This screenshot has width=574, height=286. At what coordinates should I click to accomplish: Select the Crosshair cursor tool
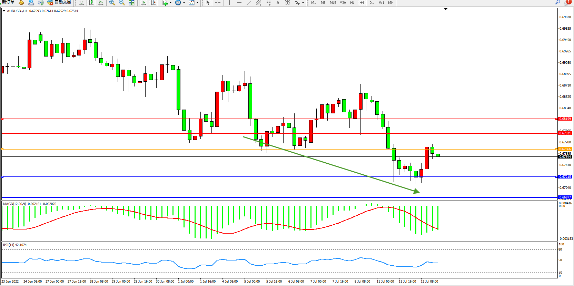coord(218,3)
